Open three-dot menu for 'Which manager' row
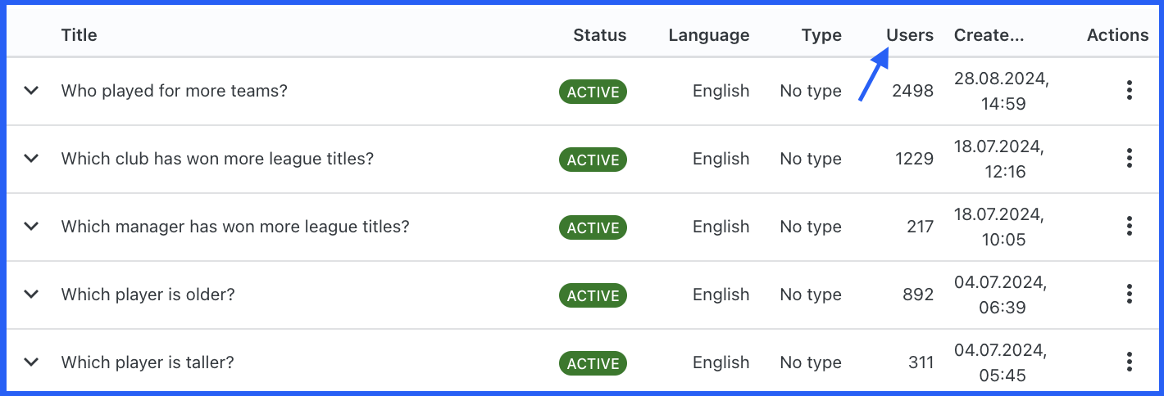The width and height of the screenshot is (1164, 396). click(x=1129, y=227)
